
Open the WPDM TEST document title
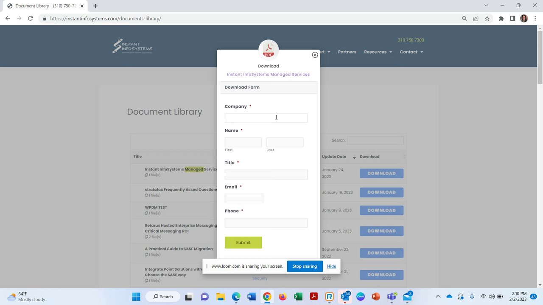[x=156, y=207]
